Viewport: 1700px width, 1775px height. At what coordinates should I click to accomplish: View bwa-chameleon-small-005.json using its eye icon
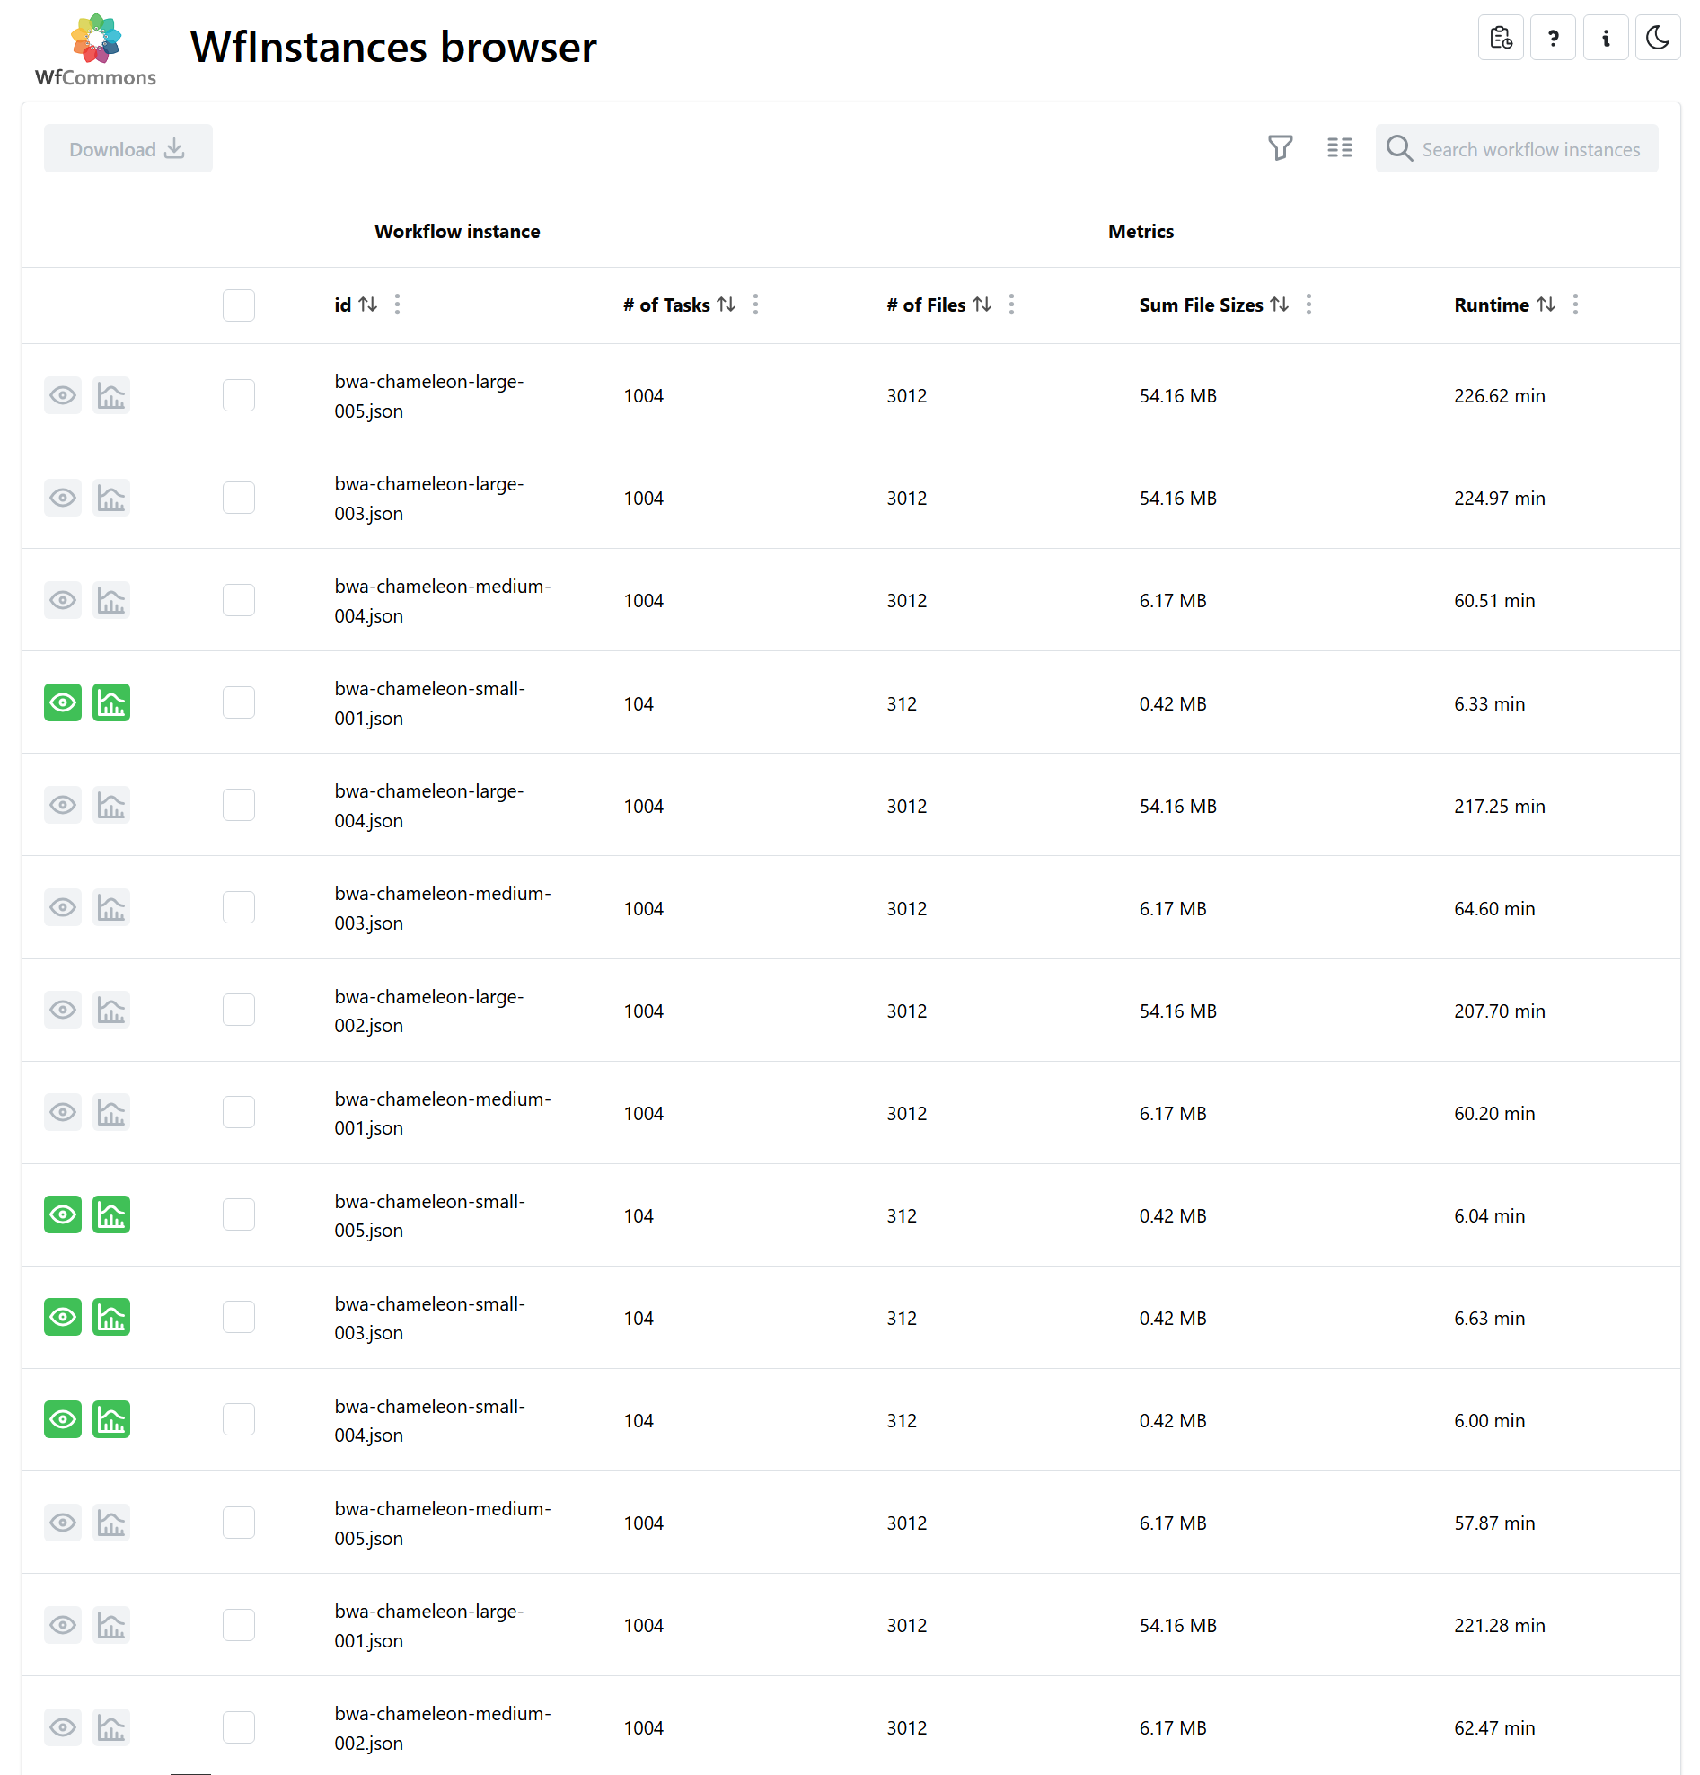click(63, 1214)
